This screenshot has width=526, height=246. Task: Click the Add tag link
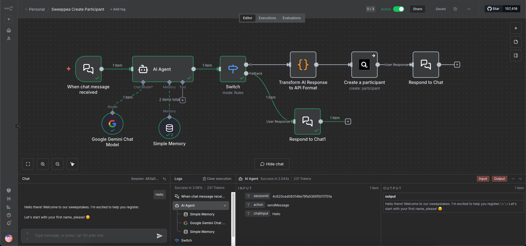tap(118, 9)
